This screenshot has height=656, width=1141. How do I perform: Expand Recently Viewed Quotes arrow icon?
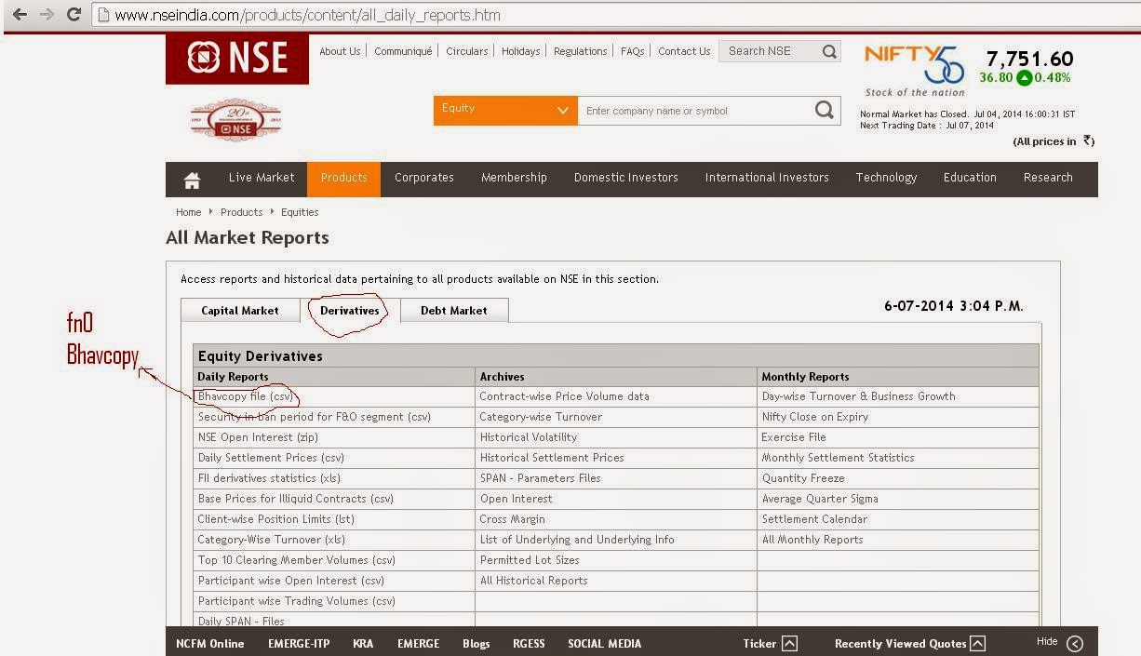977,643
